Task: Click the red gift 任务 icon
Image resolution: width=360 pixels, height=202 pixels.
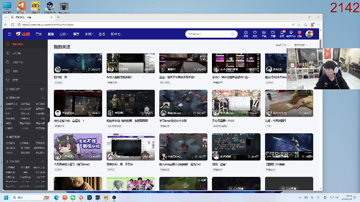Action: coord(300,34)
